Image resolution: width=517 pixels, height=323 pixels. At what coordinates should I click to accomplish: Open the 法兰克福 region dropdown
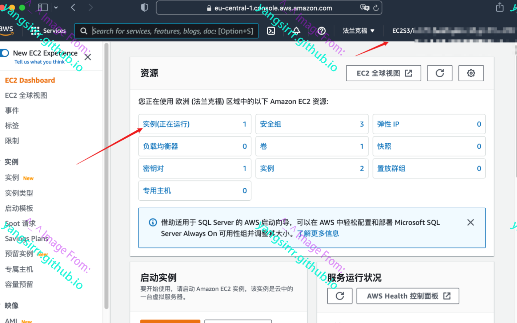click(358, 31)
